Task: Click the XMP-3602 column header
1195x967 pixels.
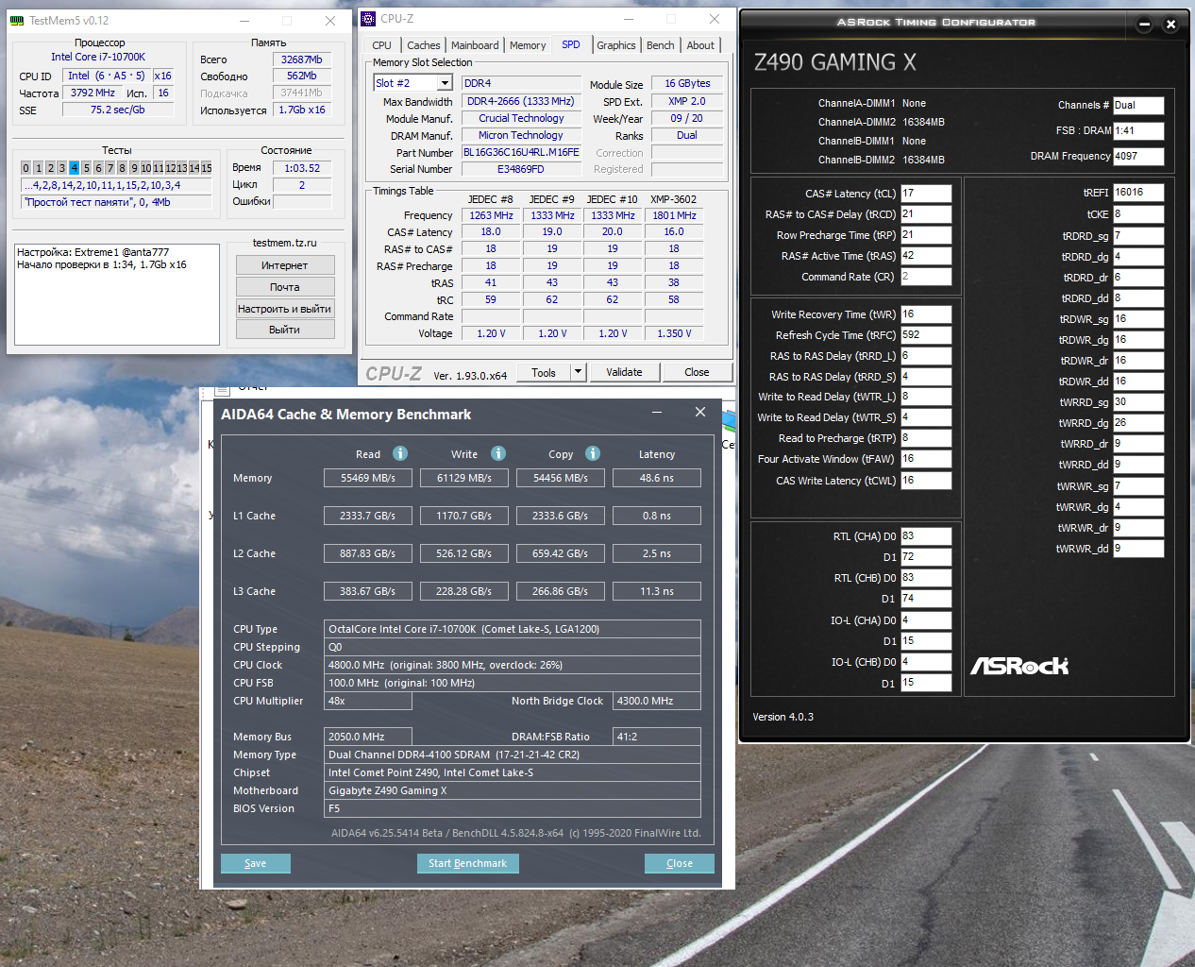Action: 673,199
